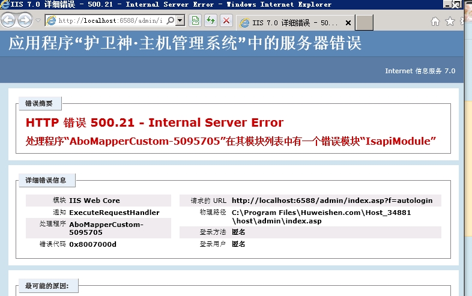The image size is (472, 296).
Task: Minimize the Internet Explorer window
Action: coord(447,5)
